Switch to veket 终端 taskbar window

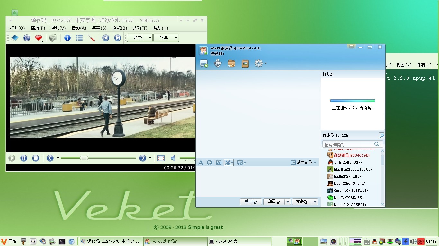tap(240, 242)
